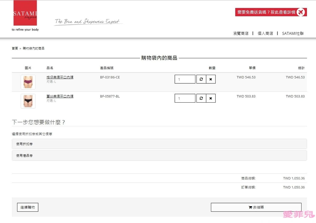Click the 訂單總額 label
316x223 pixels.
[x=248, y=187]
